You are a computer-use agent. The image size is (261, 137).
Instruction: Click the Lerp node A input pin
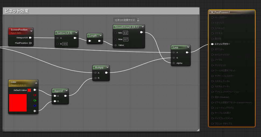click(174, 52)
